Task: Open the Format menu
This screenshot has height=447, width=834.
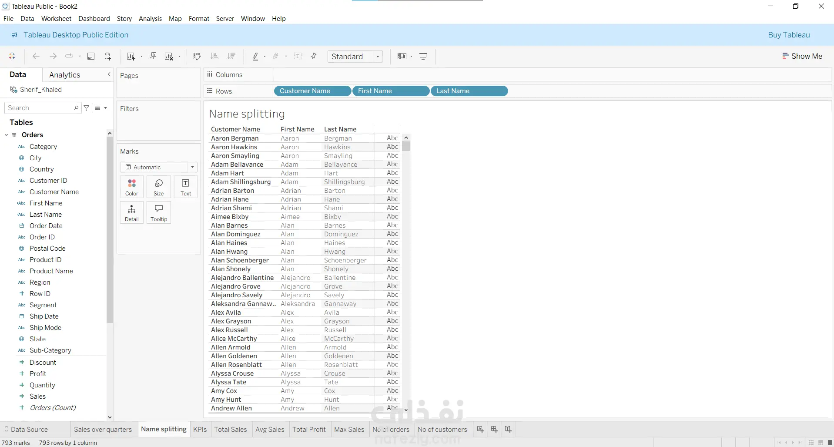Action: (x=199, y=19)
